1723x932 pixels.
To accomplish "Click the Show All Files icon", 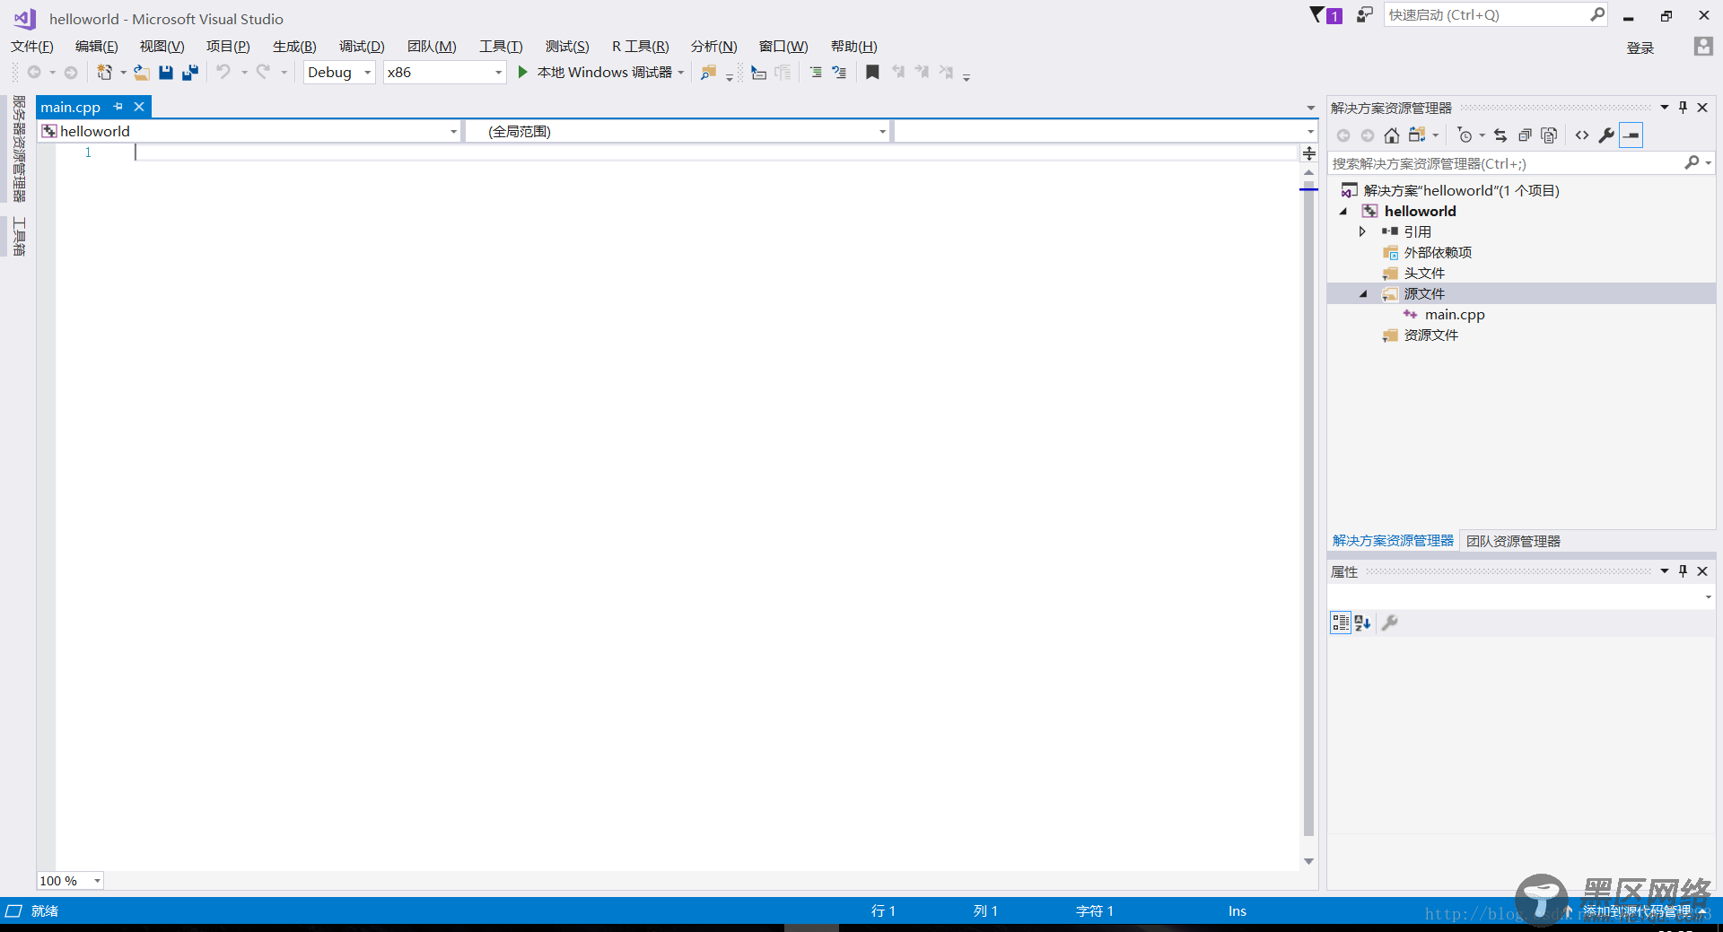I will [x=1549, y=135].
